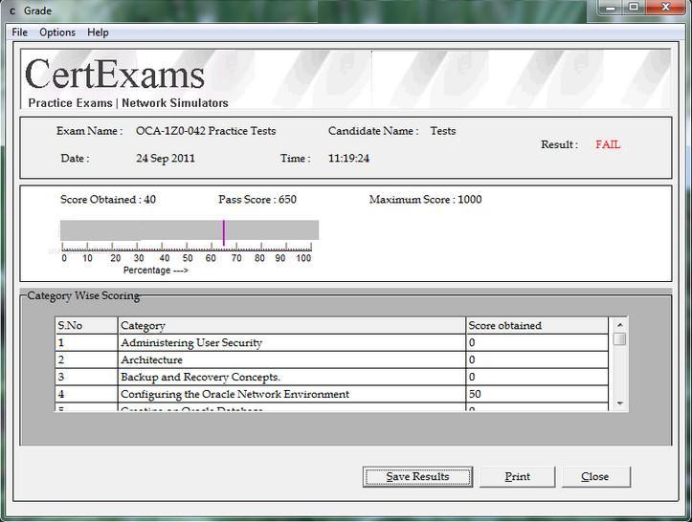
Task: Click the 'Percentage --->' axis label
Action: tap(156, 270)
